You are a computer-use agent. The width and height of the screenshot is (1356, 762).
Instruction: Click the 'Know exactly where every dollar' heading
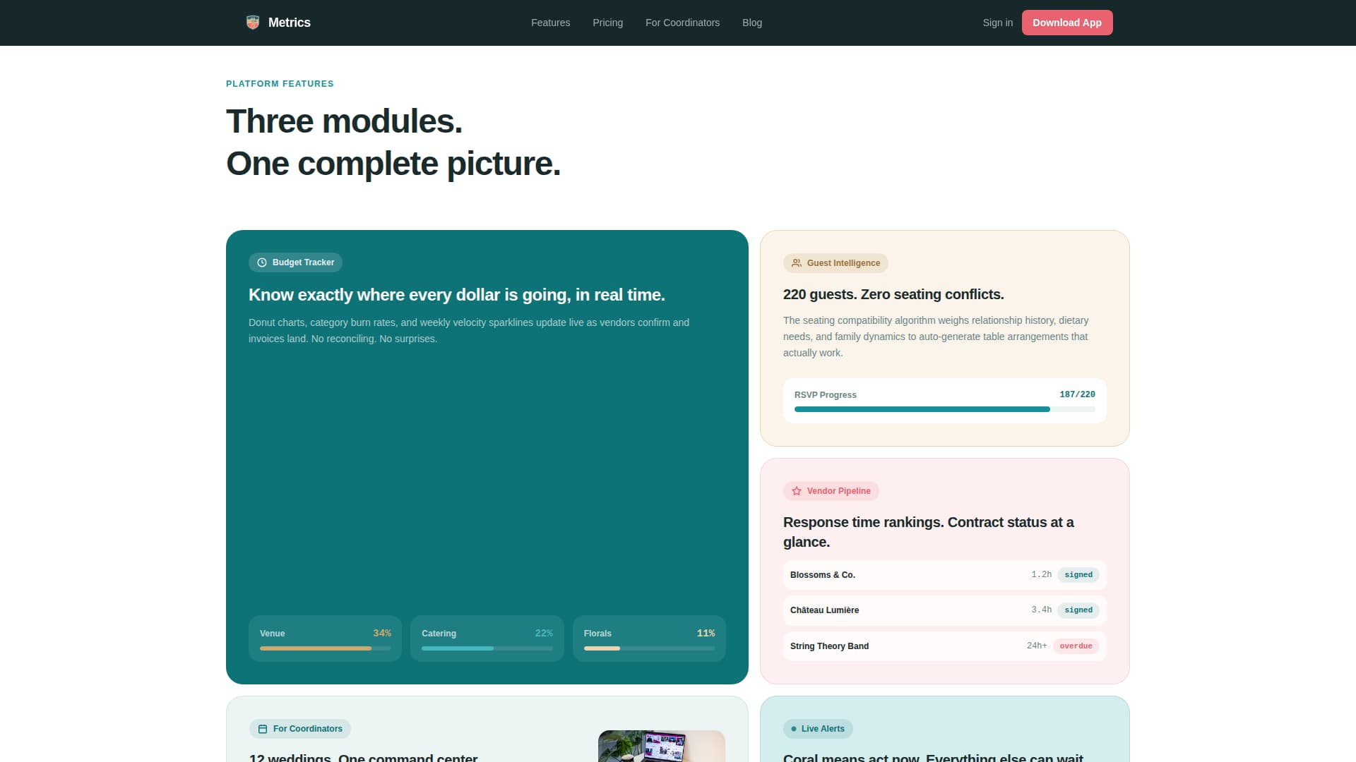coord(457,295)
